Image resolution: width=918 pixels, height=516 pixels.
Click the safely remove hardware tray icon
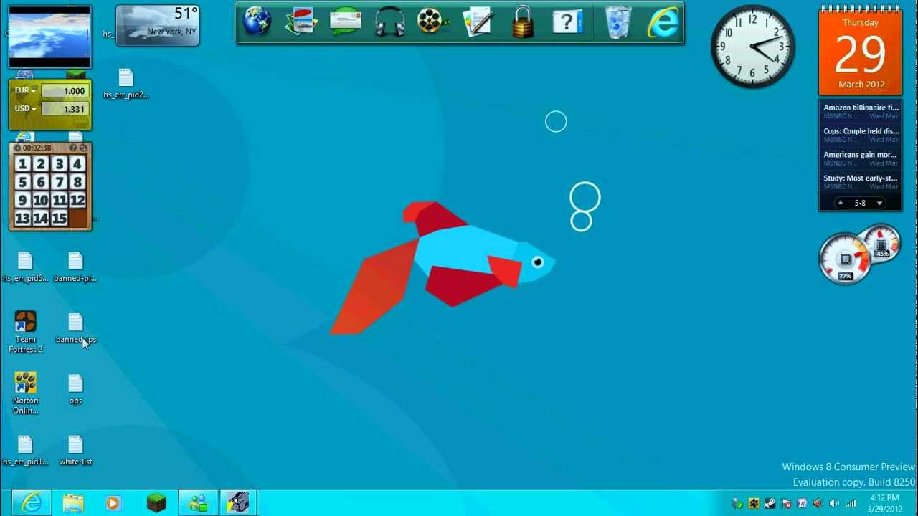pyautogui.click(x=737, y=503)
